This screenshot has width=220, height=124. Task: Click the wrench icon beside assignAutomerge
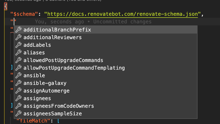coord(18,91)
